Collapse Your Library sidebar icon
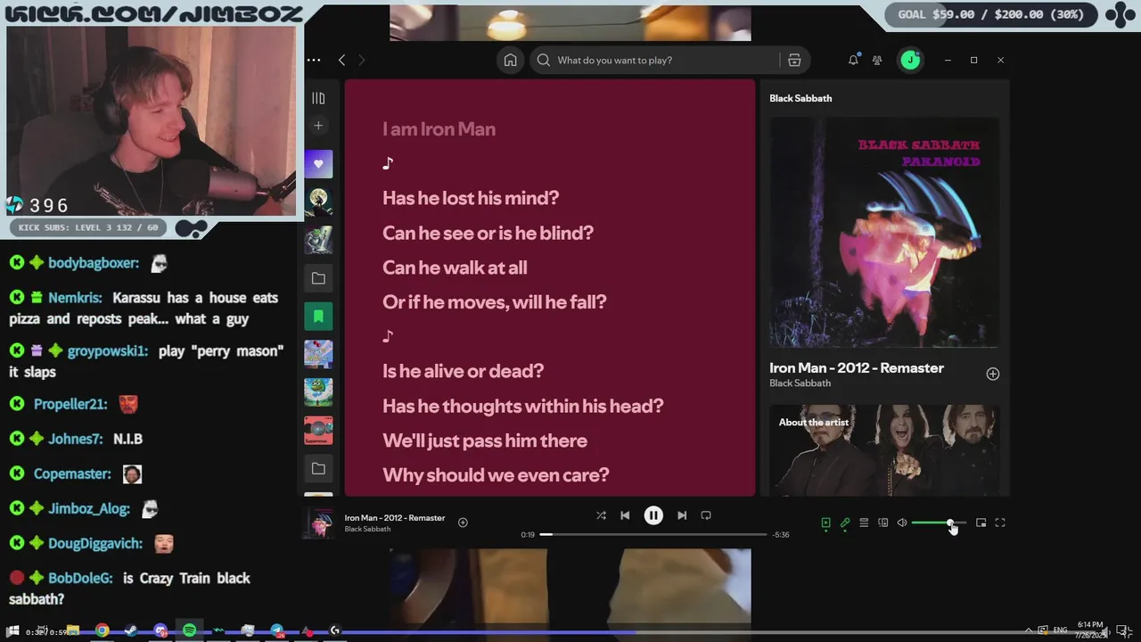 (x=318, y=98)
